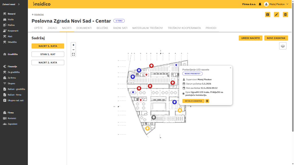Image resolution: width=294 pixels, height=165 pixels.
Task: Click the pencil edit icon for the project
Action: click(x=276, y=15)
